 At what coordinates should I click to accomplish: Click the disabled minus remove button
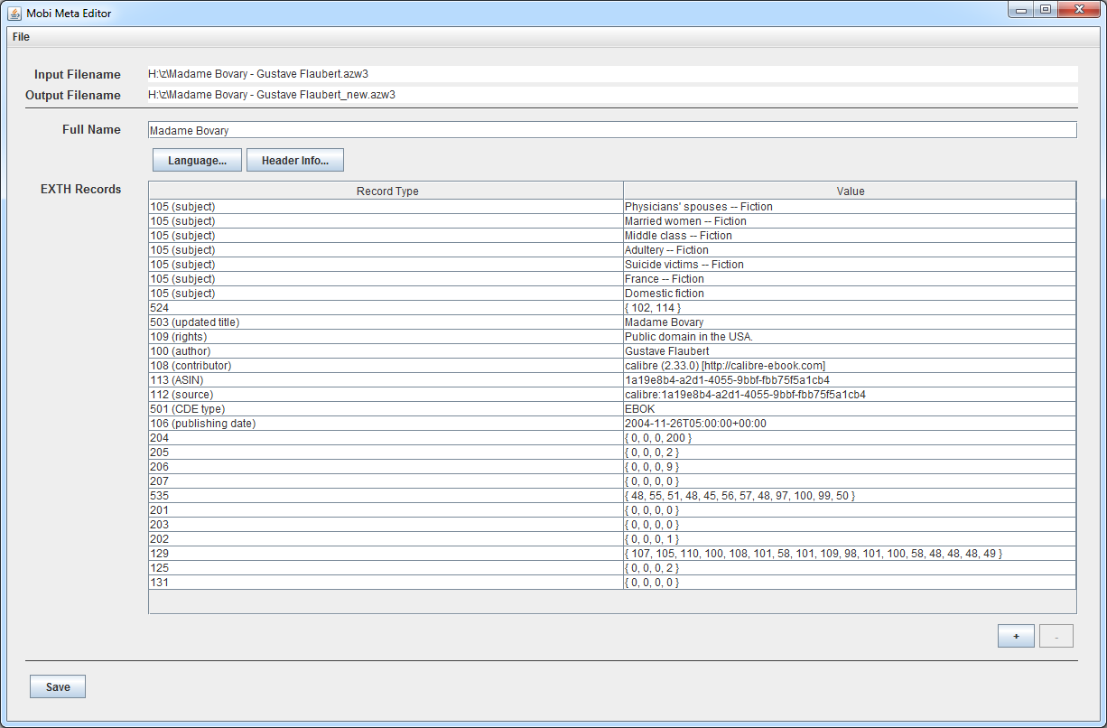pos(1056,636)
